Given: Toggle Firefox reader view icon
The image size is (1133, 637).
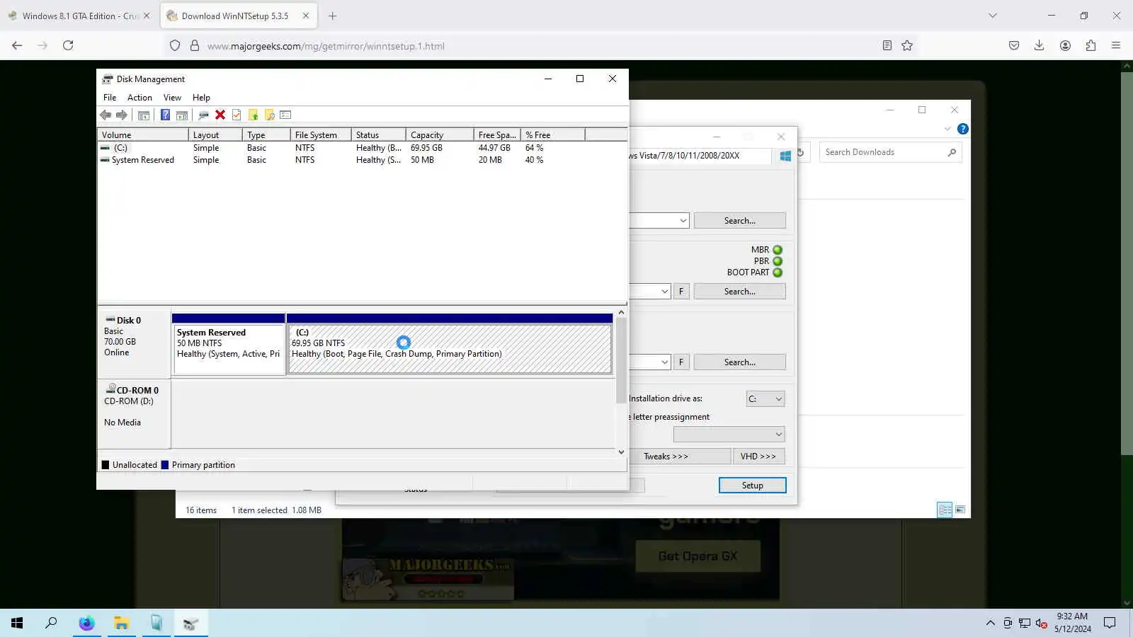Looking at the screenshot, I should (x=887, y=45).
